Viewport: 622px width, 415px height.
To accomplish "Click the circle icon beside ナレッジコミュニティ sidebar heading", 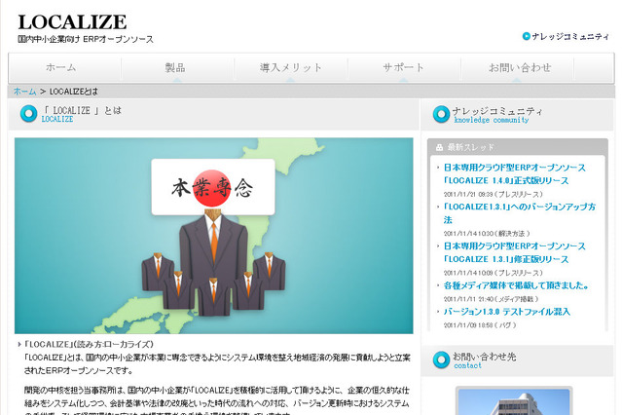I will tap(441, 114).
